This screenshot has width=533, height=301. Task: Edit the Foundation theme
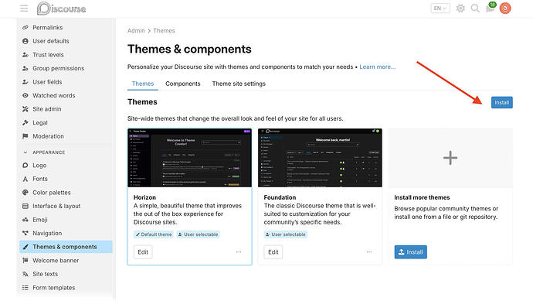tap(273, 252)
